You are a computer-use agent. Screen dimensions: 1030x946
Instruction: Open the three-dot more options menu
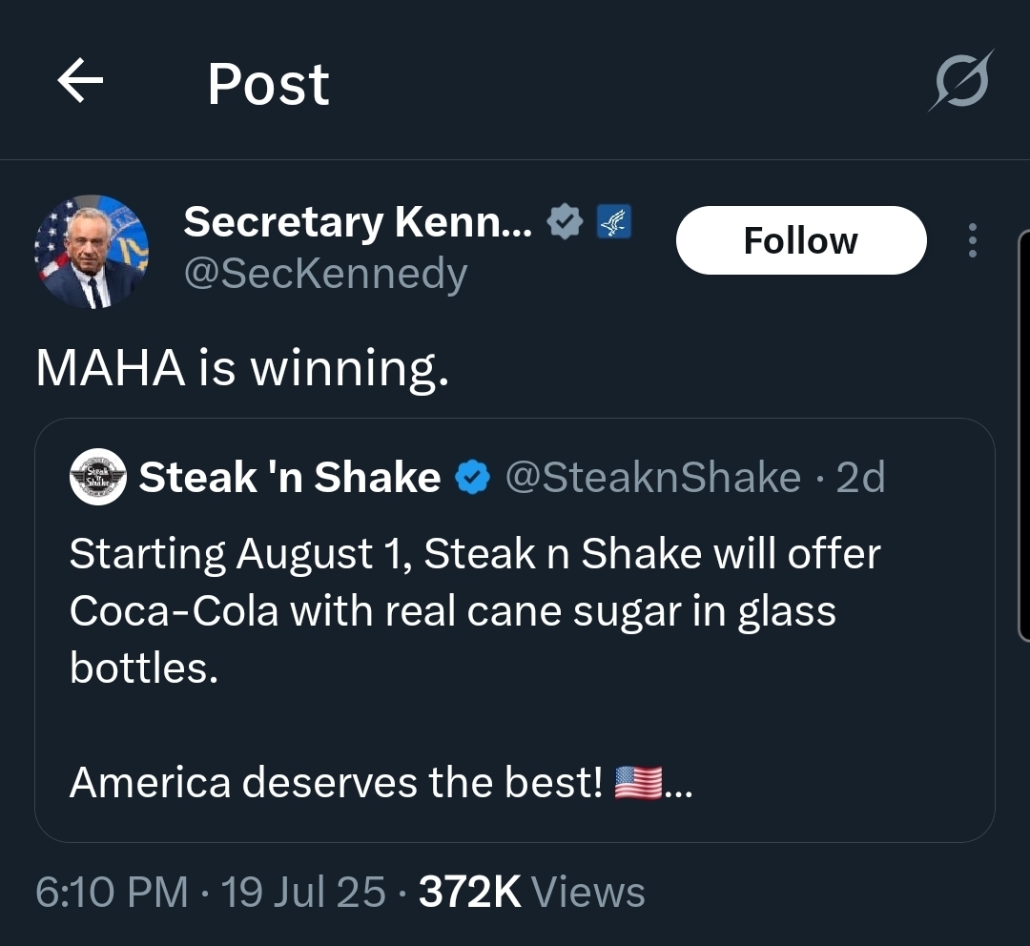tap(972, 240)
